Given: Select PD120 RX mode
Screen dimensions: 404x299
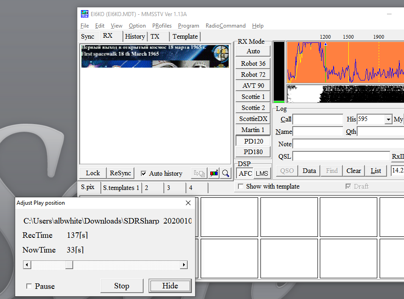Looking at the screenshot, I should (x=253, y=141).
